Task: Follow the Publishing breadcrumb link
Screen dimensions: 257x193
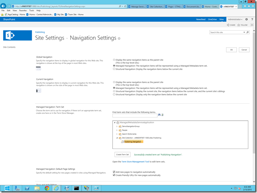Action: [x=40, y=32]
